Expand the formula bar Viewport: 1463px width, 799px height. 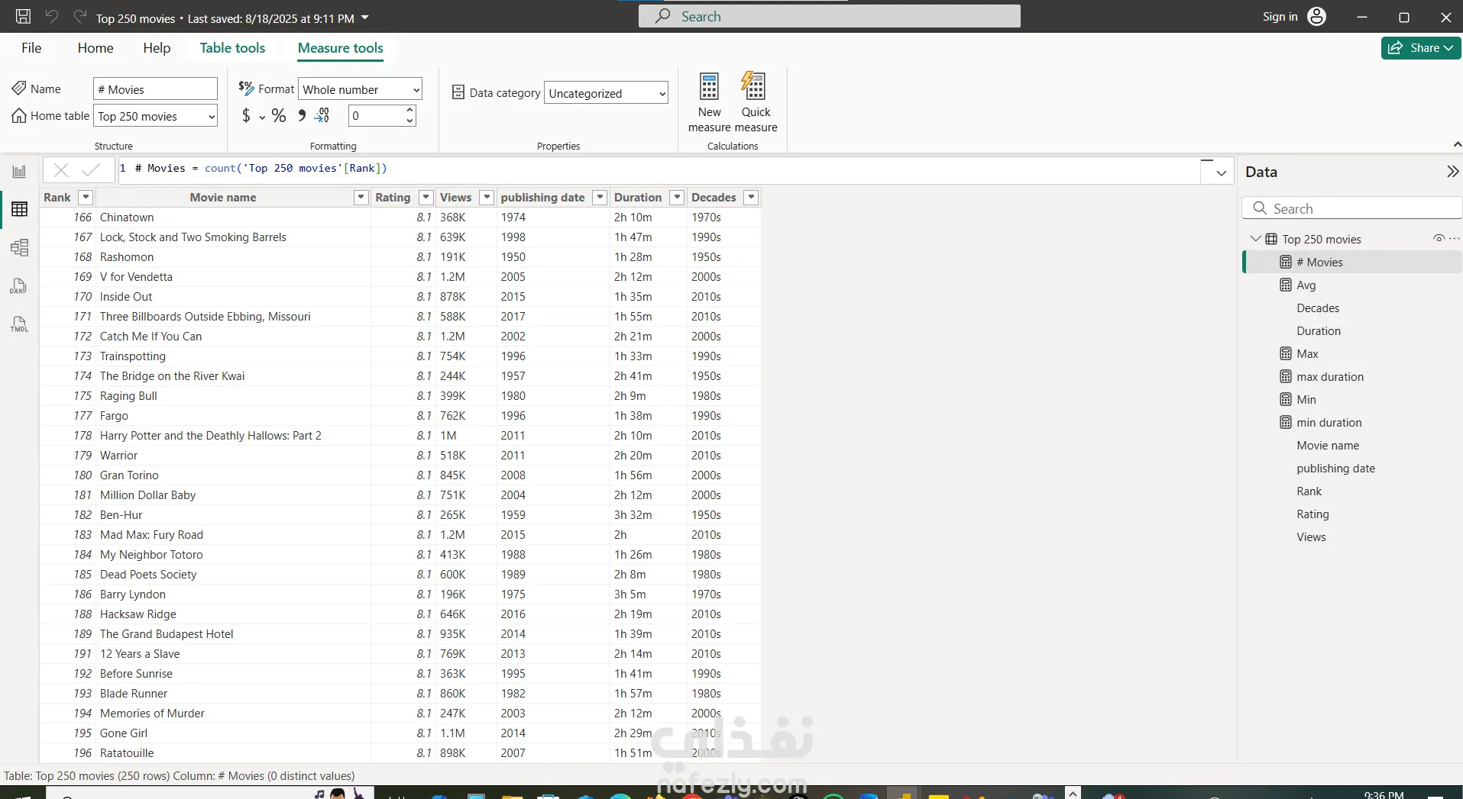pyautogui.click(x=1221, y=172)
